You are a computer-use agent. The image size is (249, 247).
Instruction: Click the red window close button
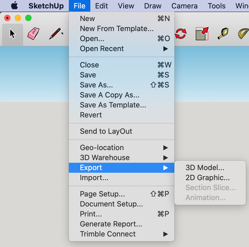pos(7,18)
